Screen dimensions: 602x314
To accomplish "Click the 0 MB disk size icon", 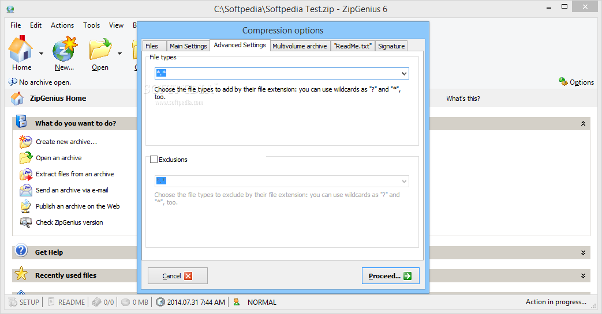I will tap(125, 302).
